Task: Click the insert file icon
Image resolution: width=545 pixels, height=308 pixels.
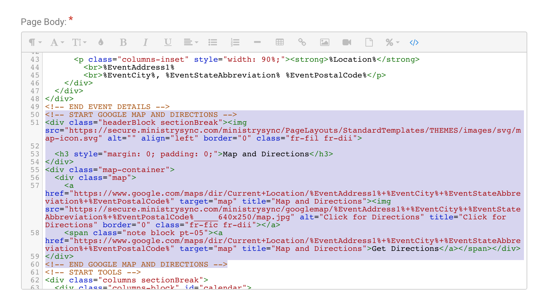Action: click(x=369, y=42)
